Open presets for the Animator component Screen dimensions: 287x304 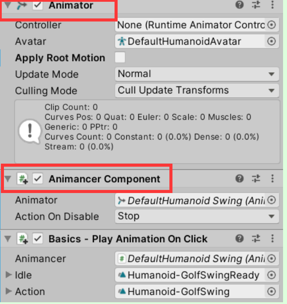(x=256, y=5)
